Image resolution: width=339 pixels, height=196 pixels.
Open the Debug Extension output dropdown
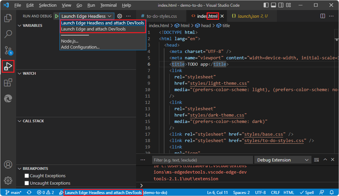(282, 160)
